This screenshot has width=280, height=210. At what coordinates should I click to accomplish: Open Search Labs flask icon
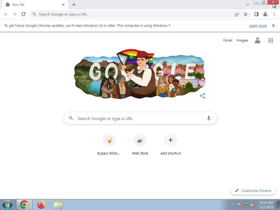258,40
